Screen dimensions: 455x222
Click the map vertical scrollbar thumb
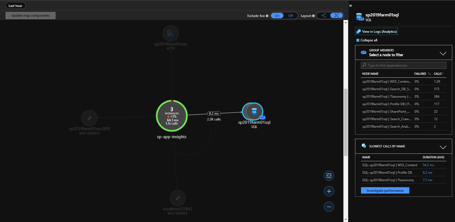point(346,122)
